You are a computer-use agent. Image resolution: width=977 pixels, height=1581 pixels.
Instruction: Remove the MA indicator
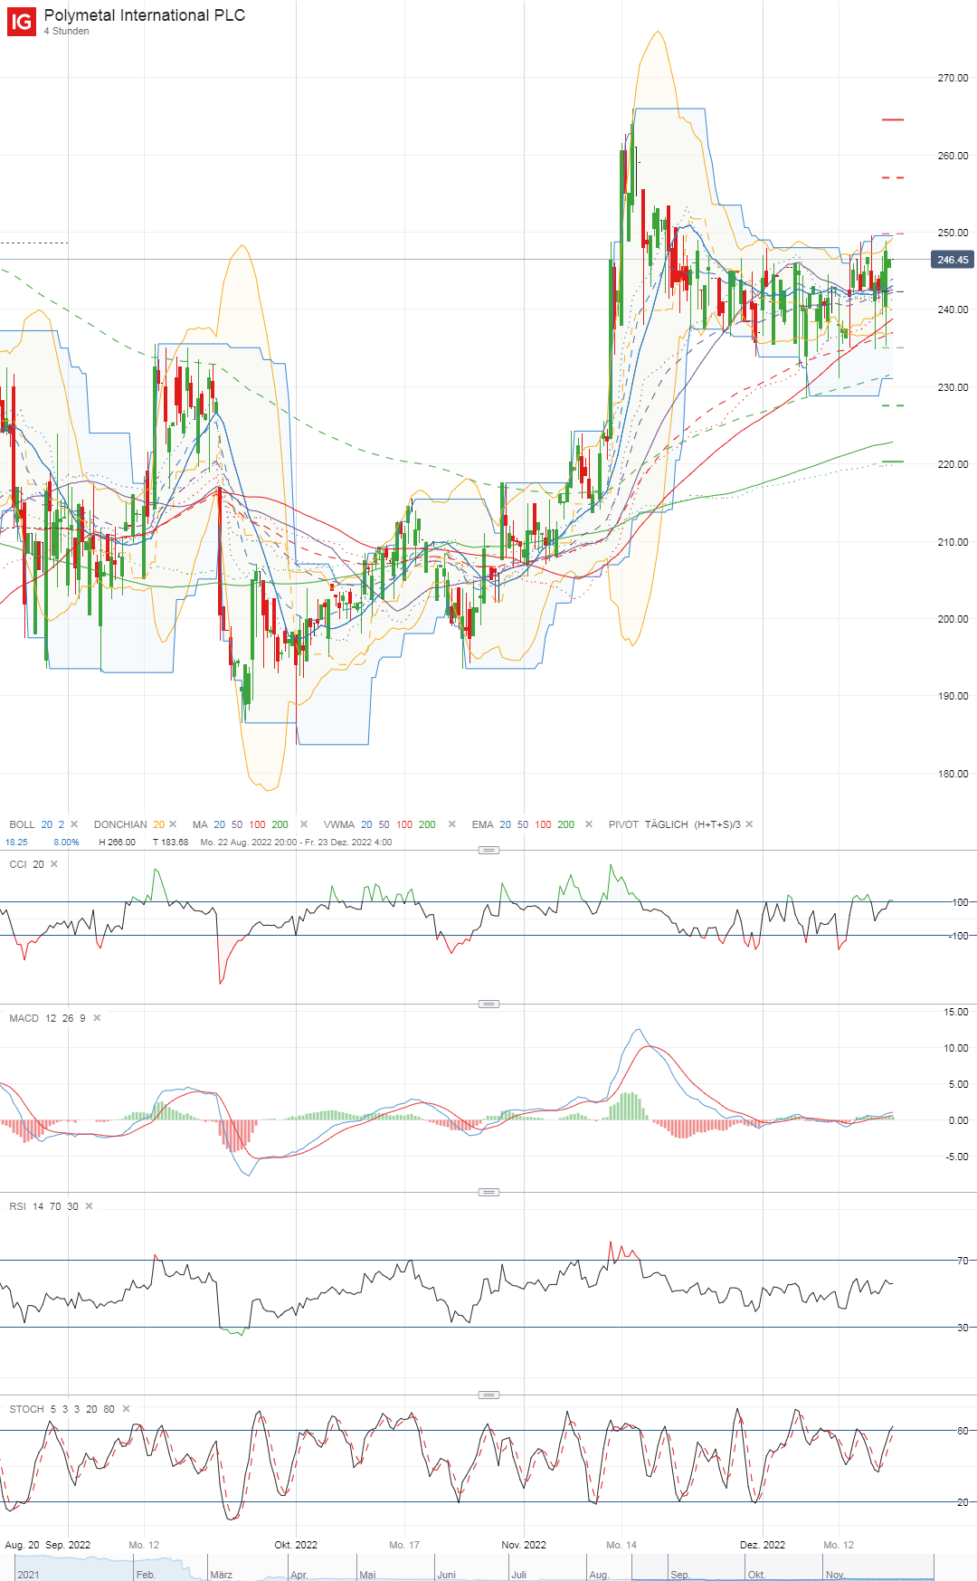pos(304,824)
